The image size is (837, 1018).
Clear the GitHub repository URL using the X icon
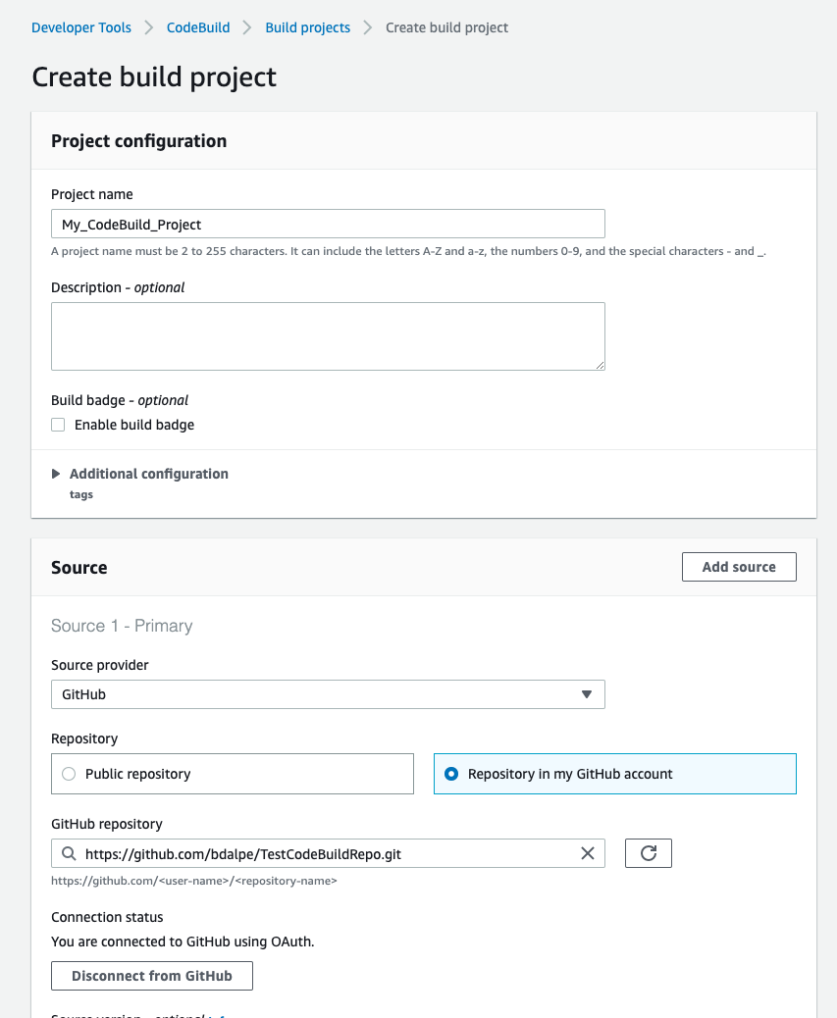pyautogui.click(x=587, y=853)
